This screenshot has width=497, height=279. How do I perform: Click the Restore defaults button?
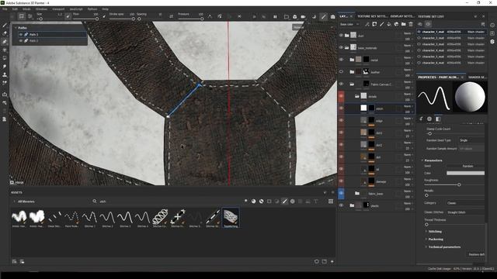click(476, 254)
